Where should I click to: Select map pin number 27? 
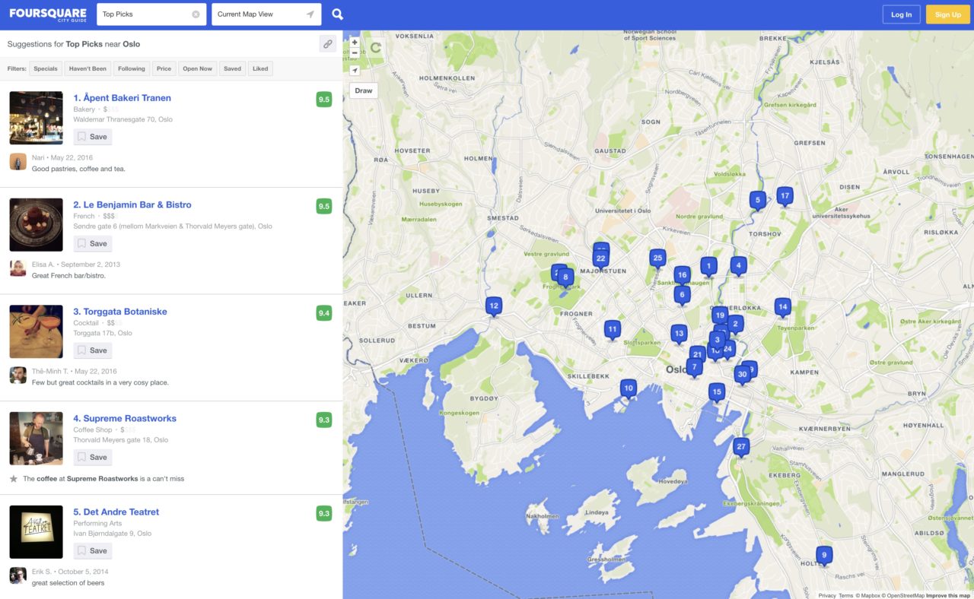point(741,447)
